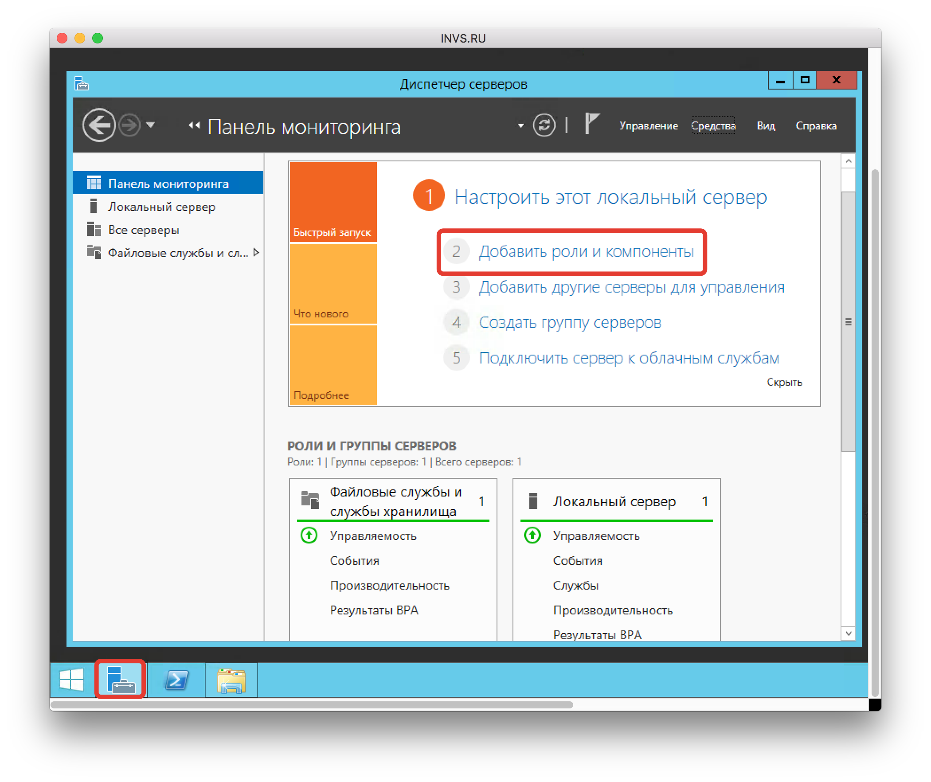Click the Локальный сервер tile server icon

click(533, 500)
